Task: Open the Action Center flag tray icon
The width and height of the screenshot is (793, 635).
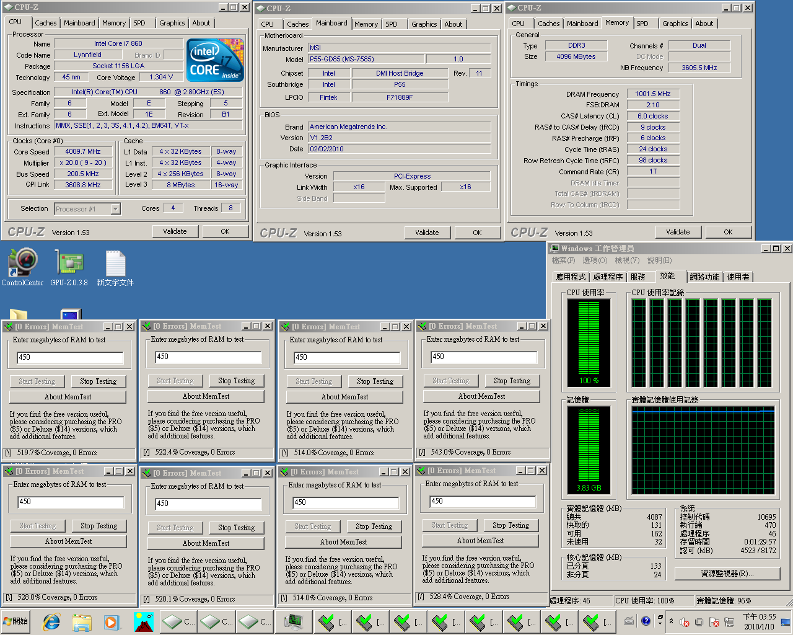Action: click(714, 622)
